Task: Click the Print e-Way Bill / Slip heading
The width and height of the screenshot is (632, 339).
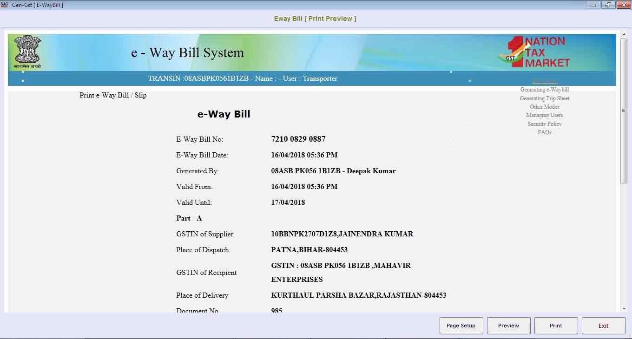Action: click(113, 95)
